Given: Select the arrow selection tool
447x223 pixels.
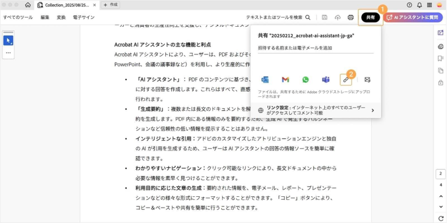Looking at the screenshot, I should coord(8,40).
